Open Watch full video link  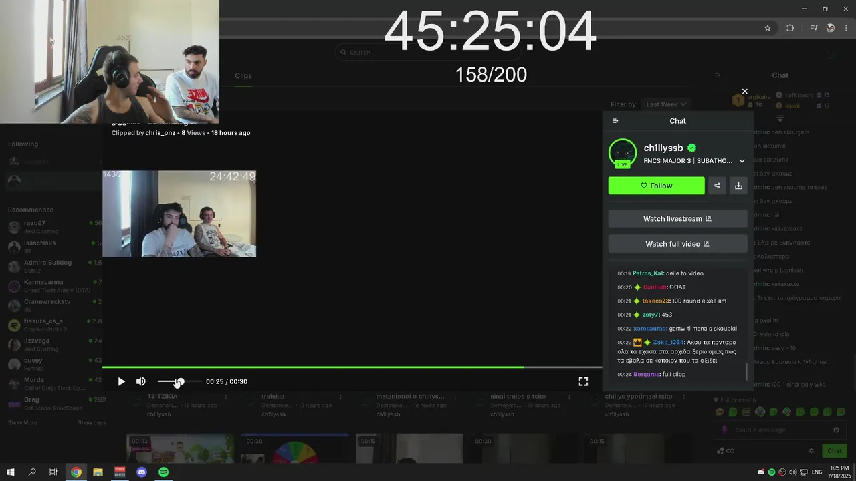[x=677, y=244]
